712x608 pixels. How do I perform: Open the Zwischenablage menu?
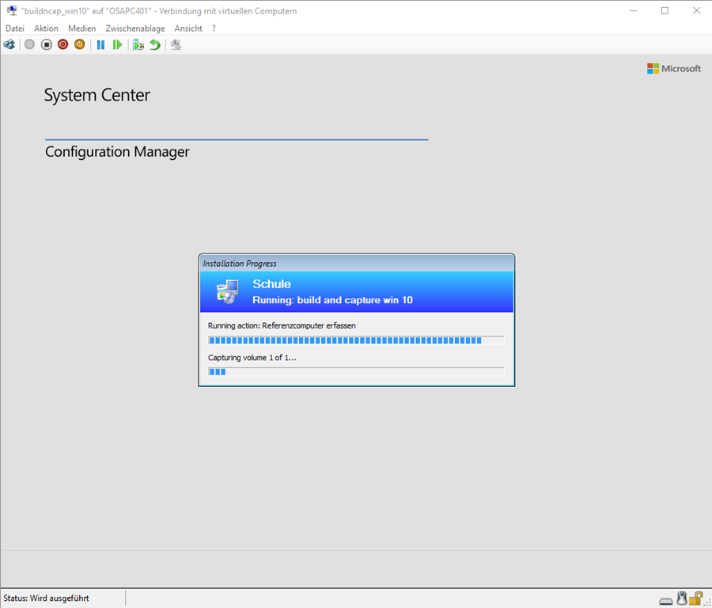(x=135, y=28)
